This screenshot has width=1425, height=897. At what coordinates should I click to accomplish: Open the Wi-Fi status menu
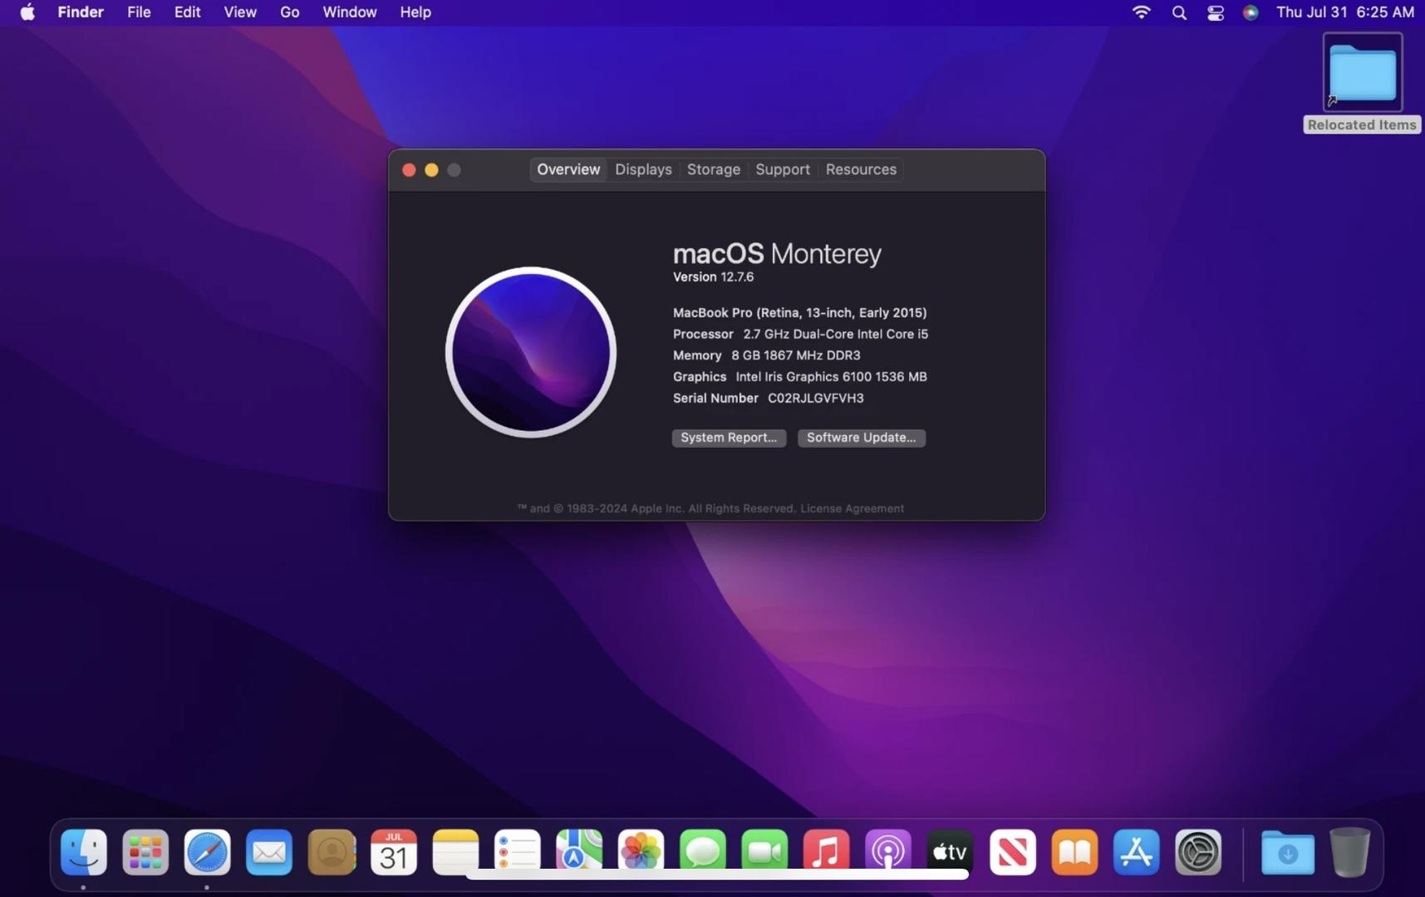pyautogui.click(x=1142, y=12)
